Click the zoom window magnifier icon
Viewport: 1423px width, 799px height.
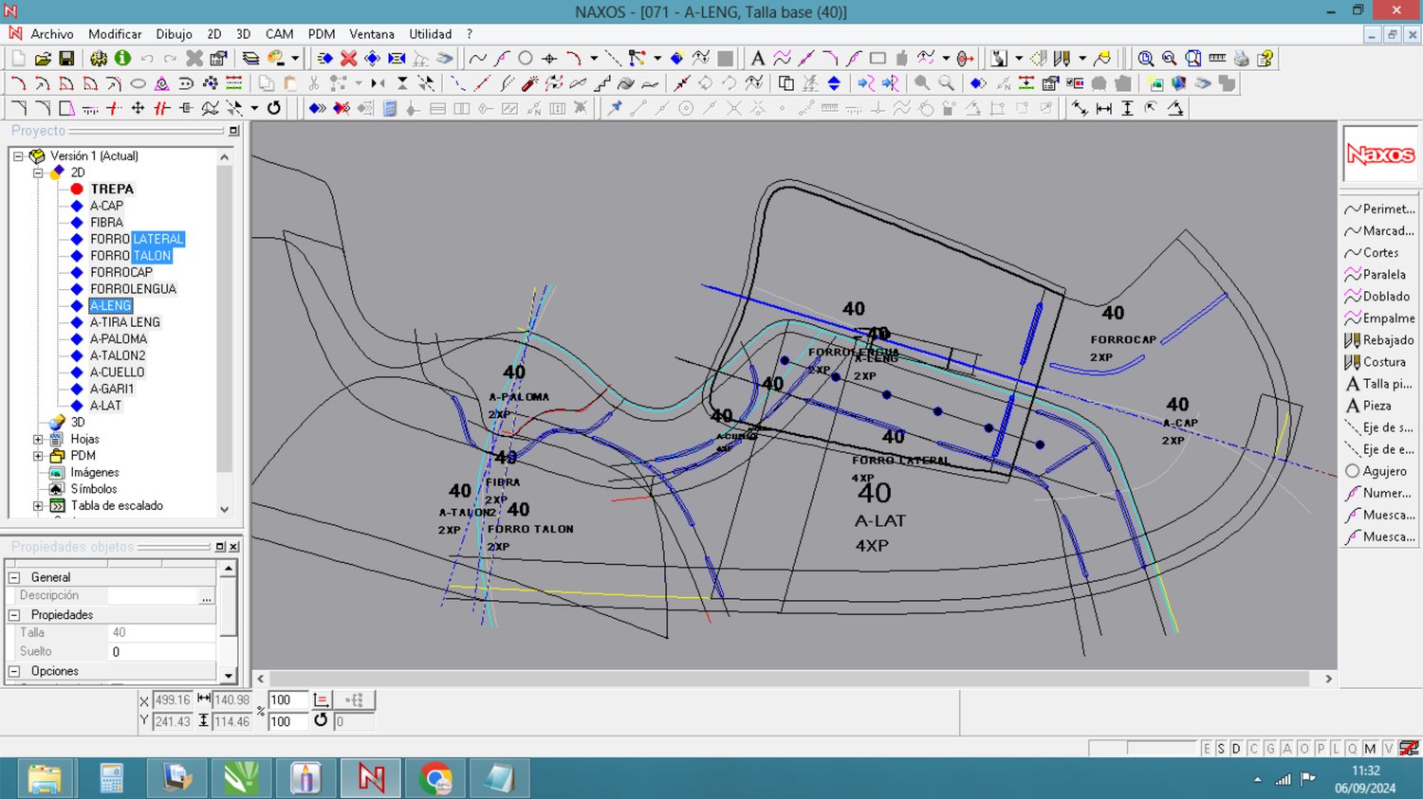tap(1146, 59)
